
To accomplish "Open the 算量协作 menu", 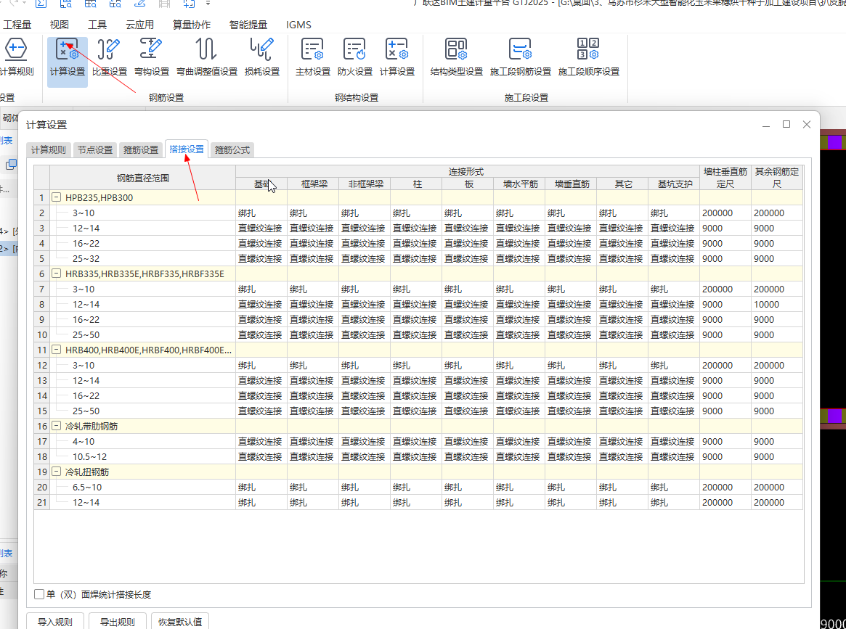I will [x=192, y=25].
